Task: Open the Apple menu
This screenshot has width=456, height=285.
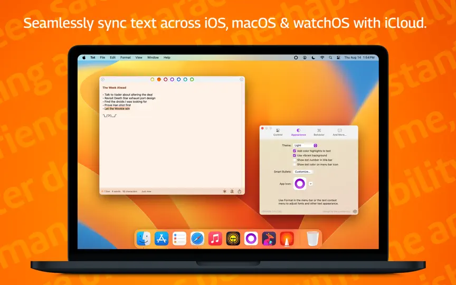Action: click(x=84, y=58)
